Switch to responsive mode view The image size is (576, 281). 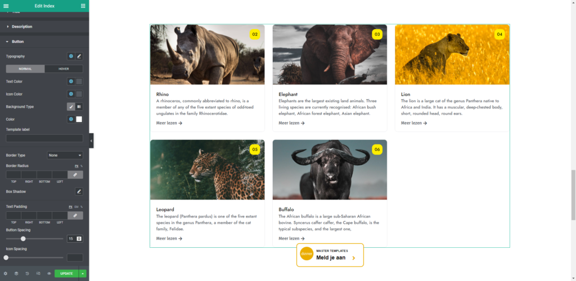click(x=38, y=274)
